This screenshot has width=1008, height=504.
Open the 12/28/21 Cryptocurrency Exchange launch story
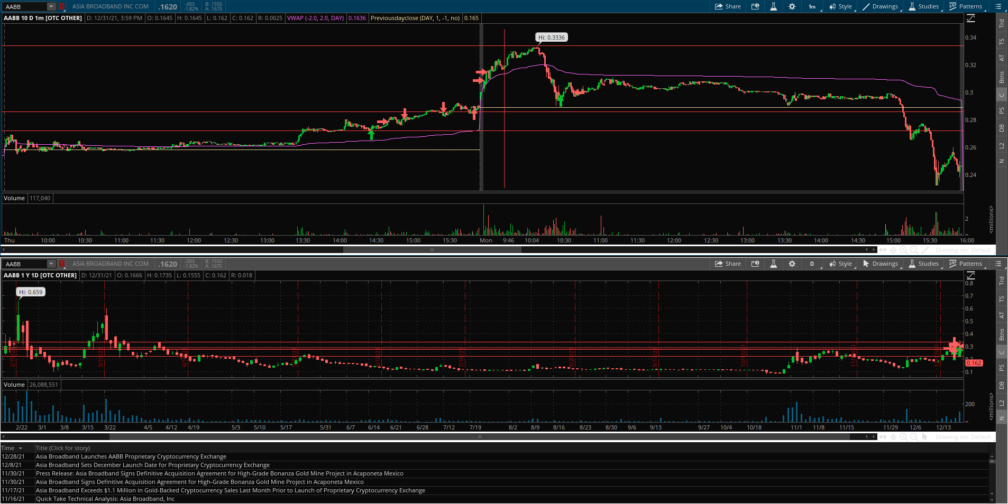[131, 456]
